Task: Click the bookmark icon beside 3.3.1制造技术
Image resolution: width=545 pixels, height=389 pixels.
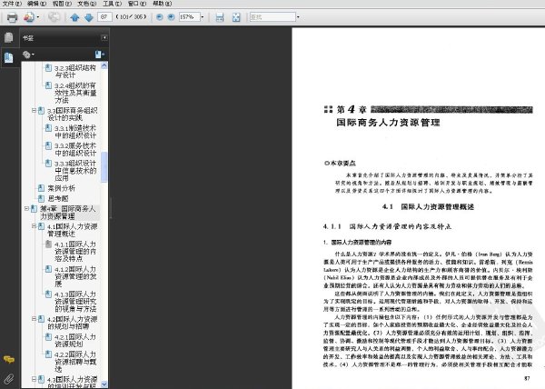Action: pyautogui.click(x=49, y=128)
